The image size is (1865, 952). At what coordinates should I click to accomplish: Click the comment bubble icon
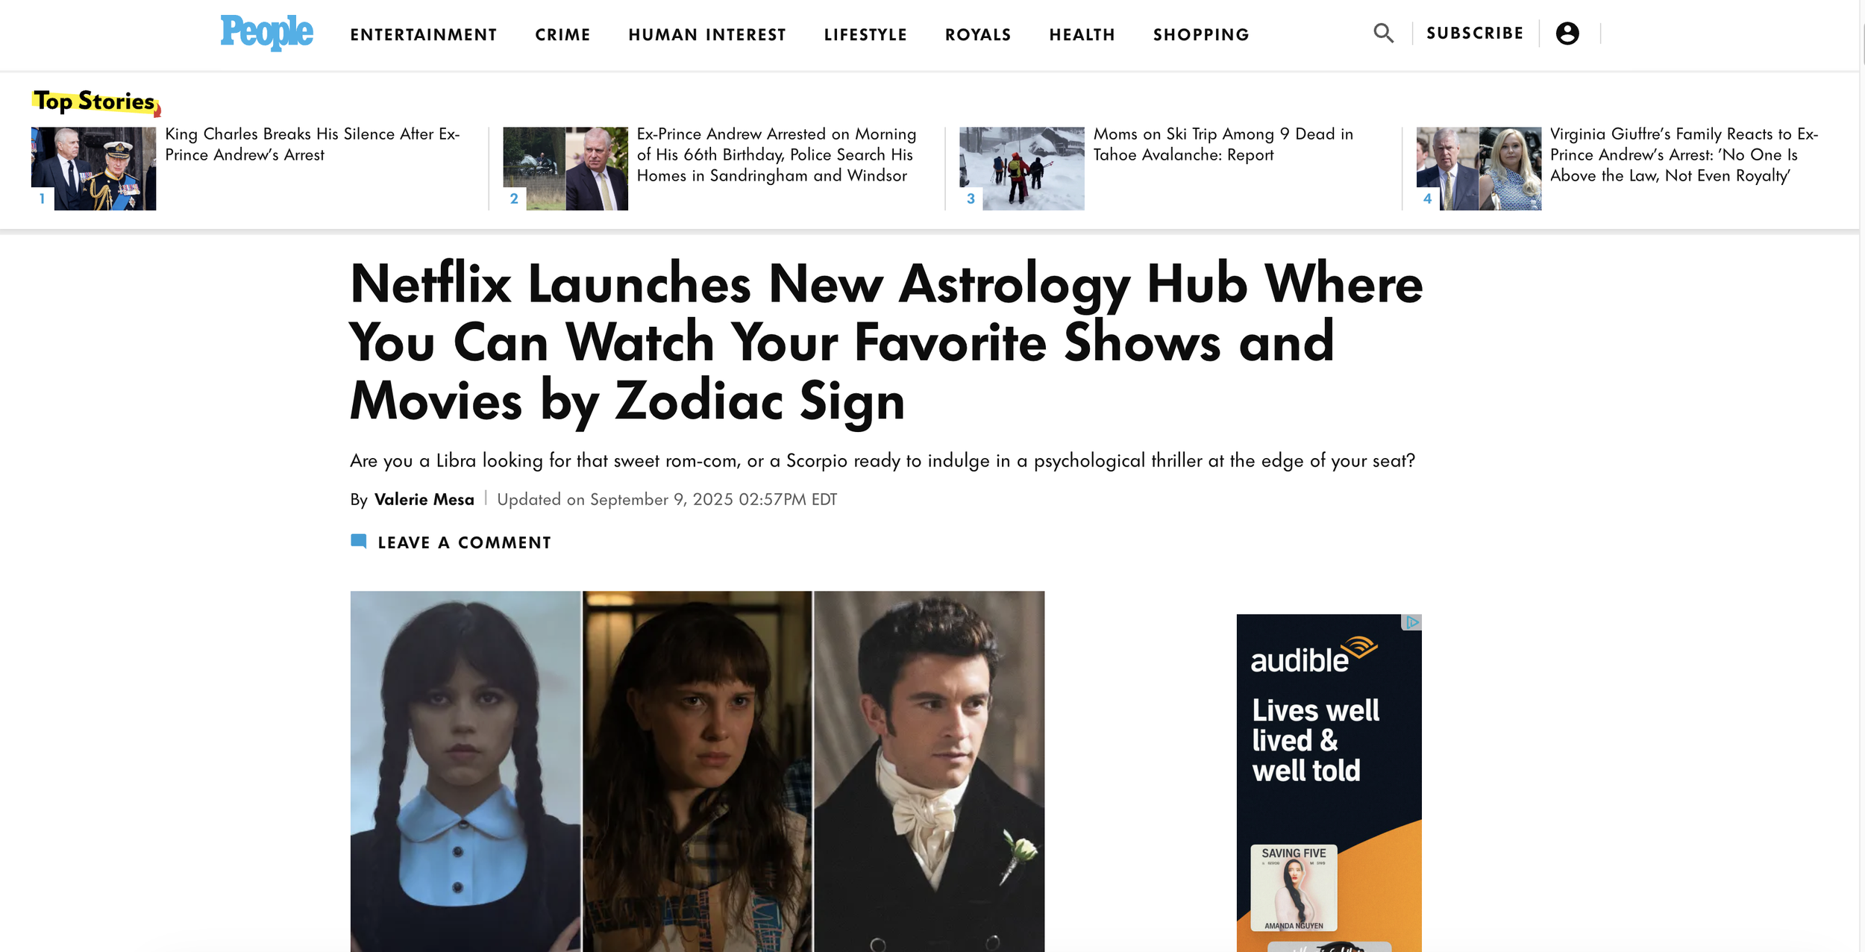coord(359,542)
